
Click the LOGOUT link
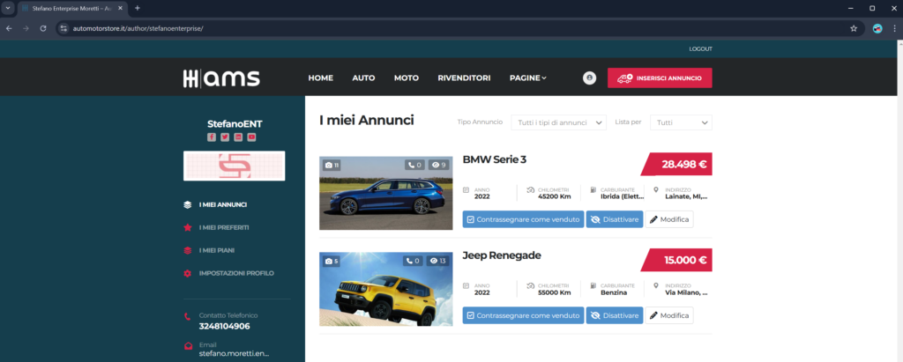(700, 49)
